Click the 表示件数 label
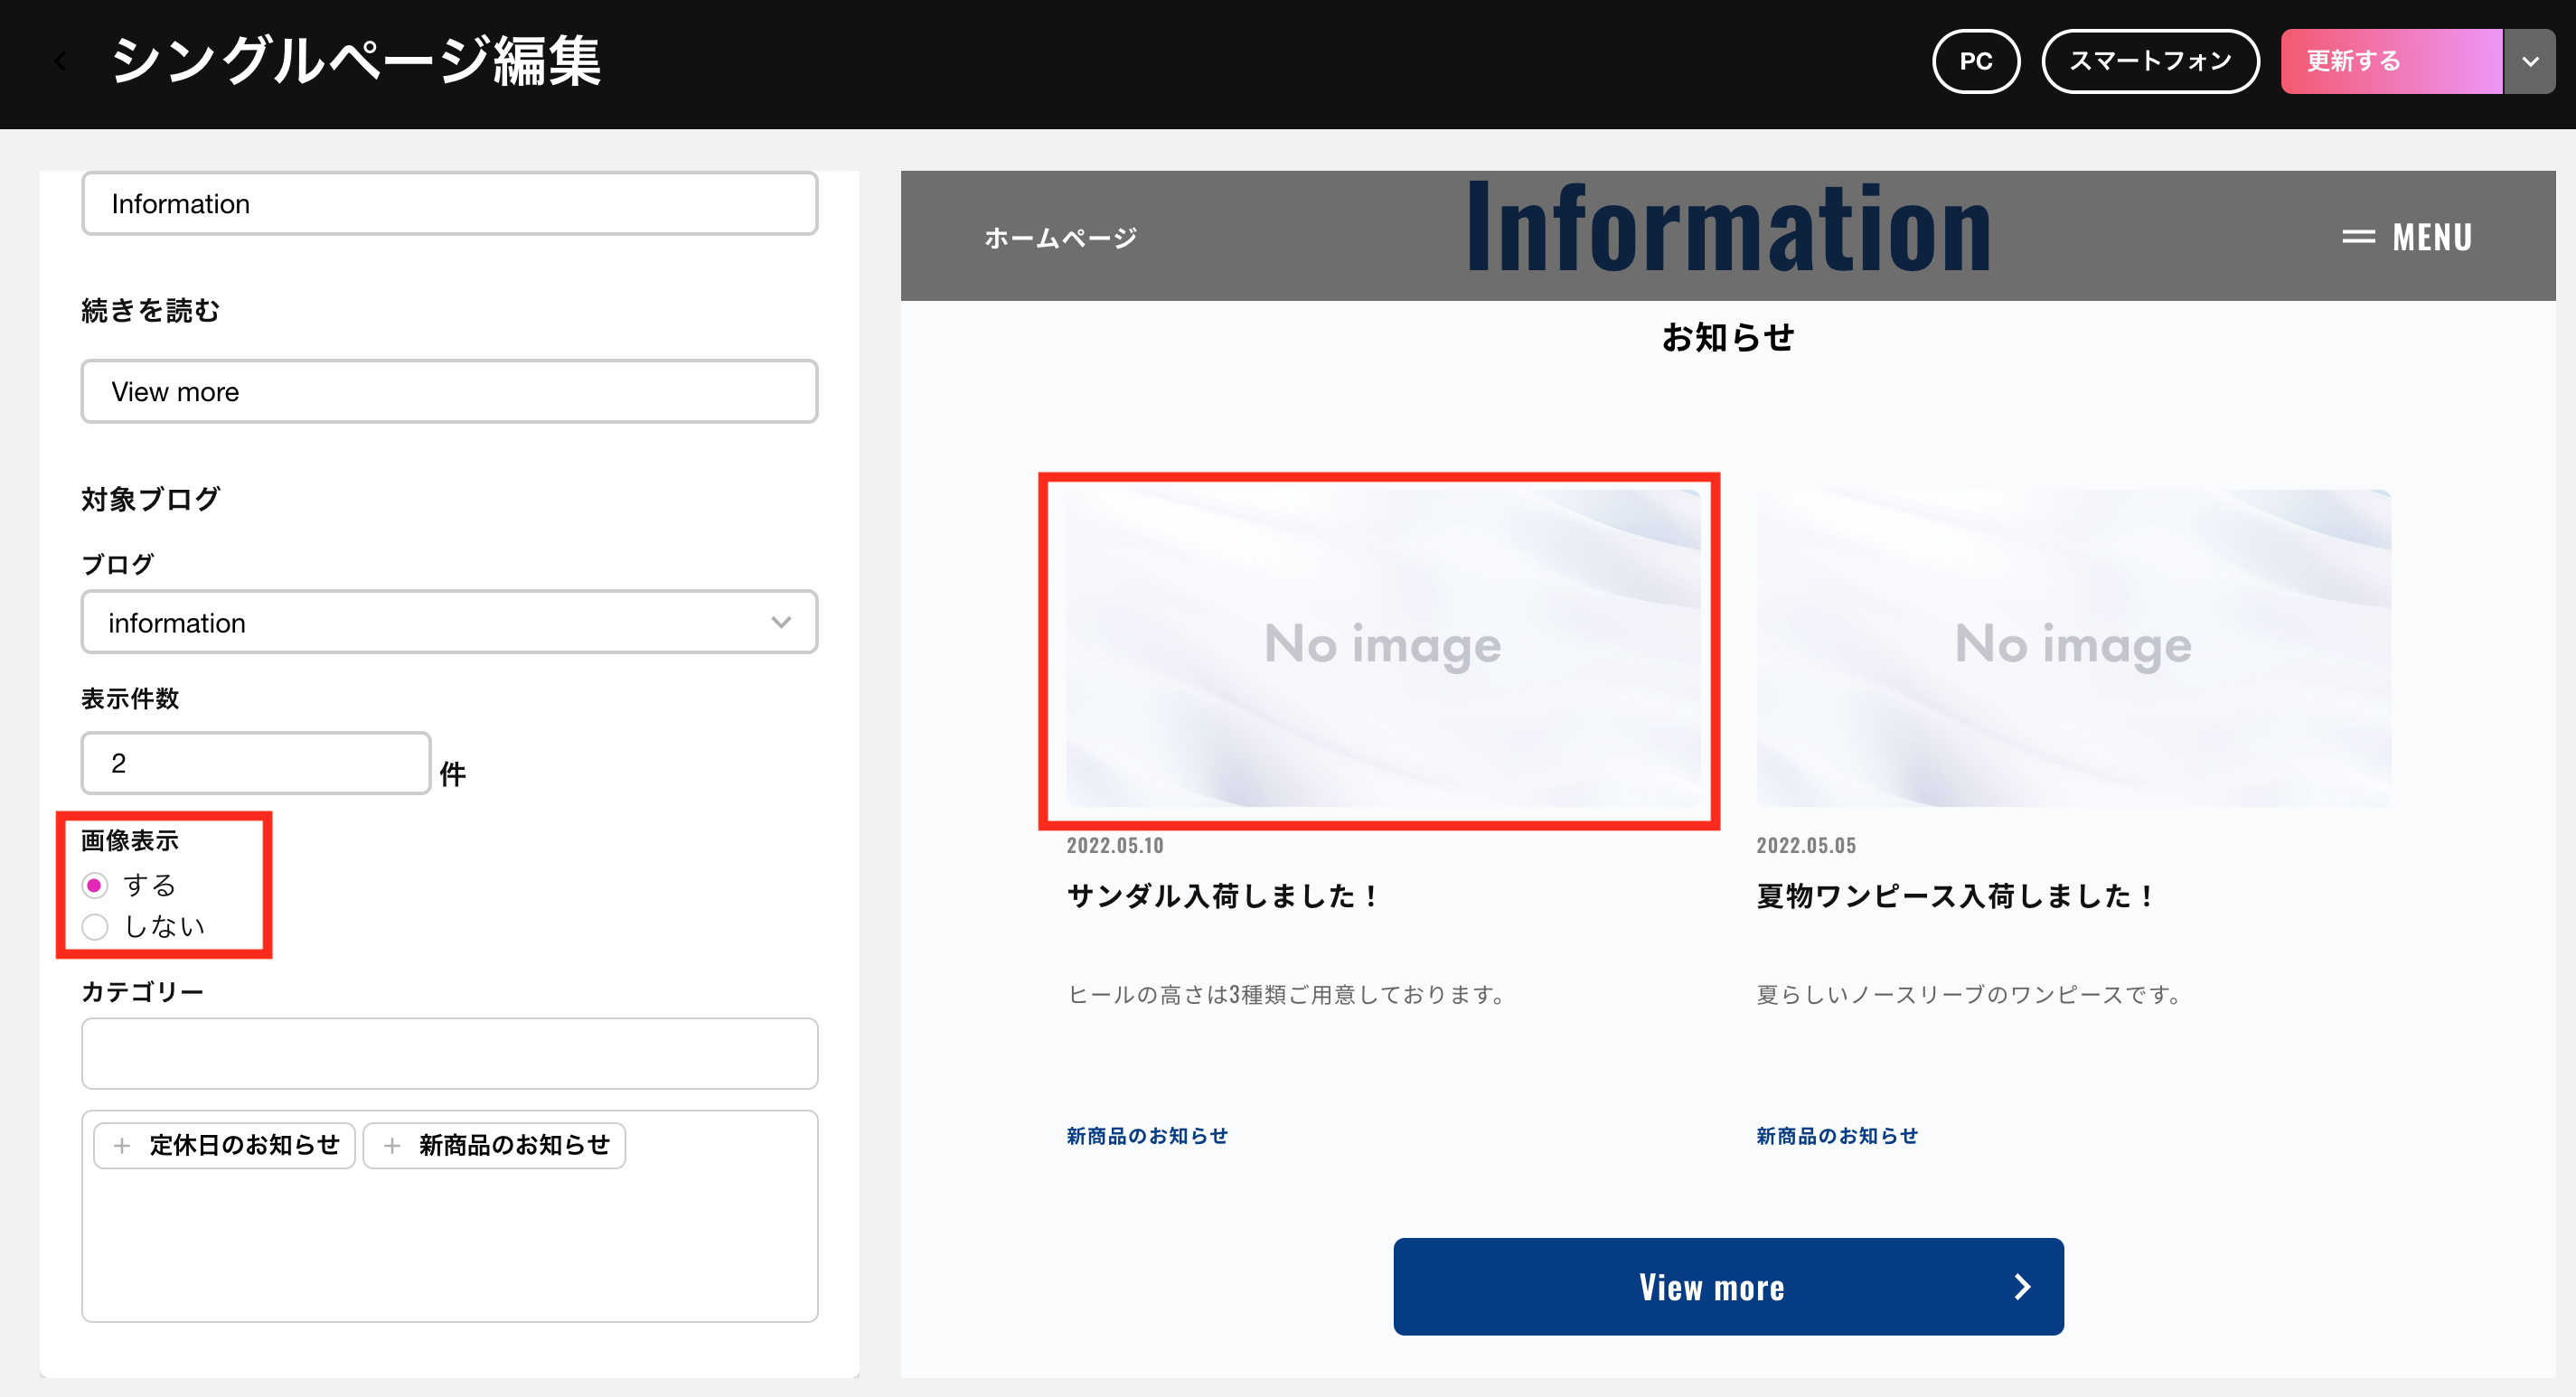 pos(130,698)
